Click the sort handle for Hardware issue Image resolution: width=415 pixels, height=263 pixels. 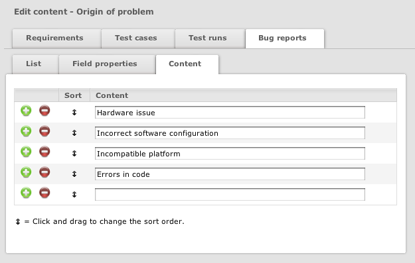(74, 113)
